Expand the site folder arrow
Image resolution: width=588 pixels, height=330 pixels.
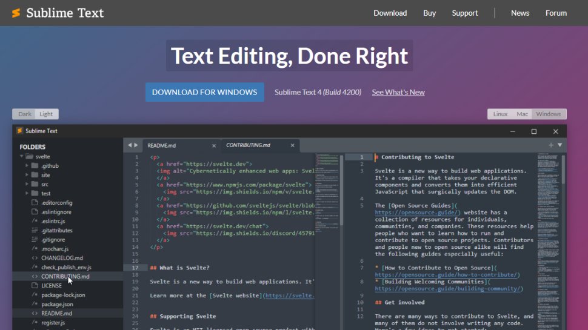[x=27, y=175]
